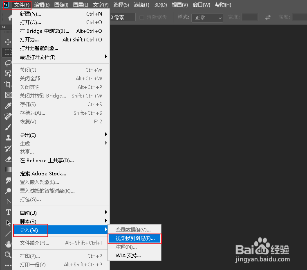Choose 打开为... menu entry
The image size is (307, 270).
point(61,40)
